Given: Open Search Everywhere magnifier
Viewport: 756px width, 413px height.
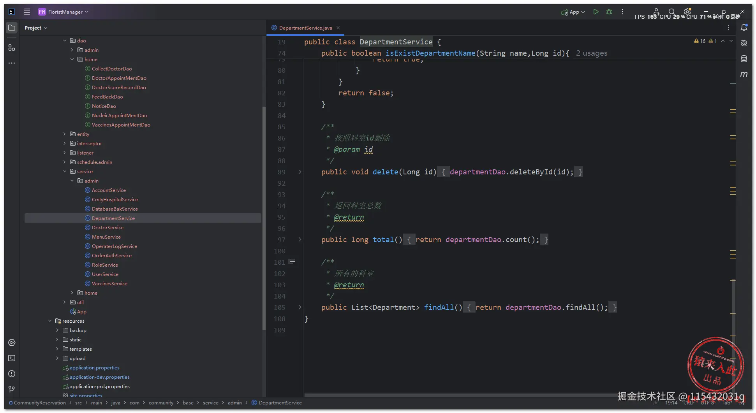Looking at the screenshot, I should click(x=671, y=12).
